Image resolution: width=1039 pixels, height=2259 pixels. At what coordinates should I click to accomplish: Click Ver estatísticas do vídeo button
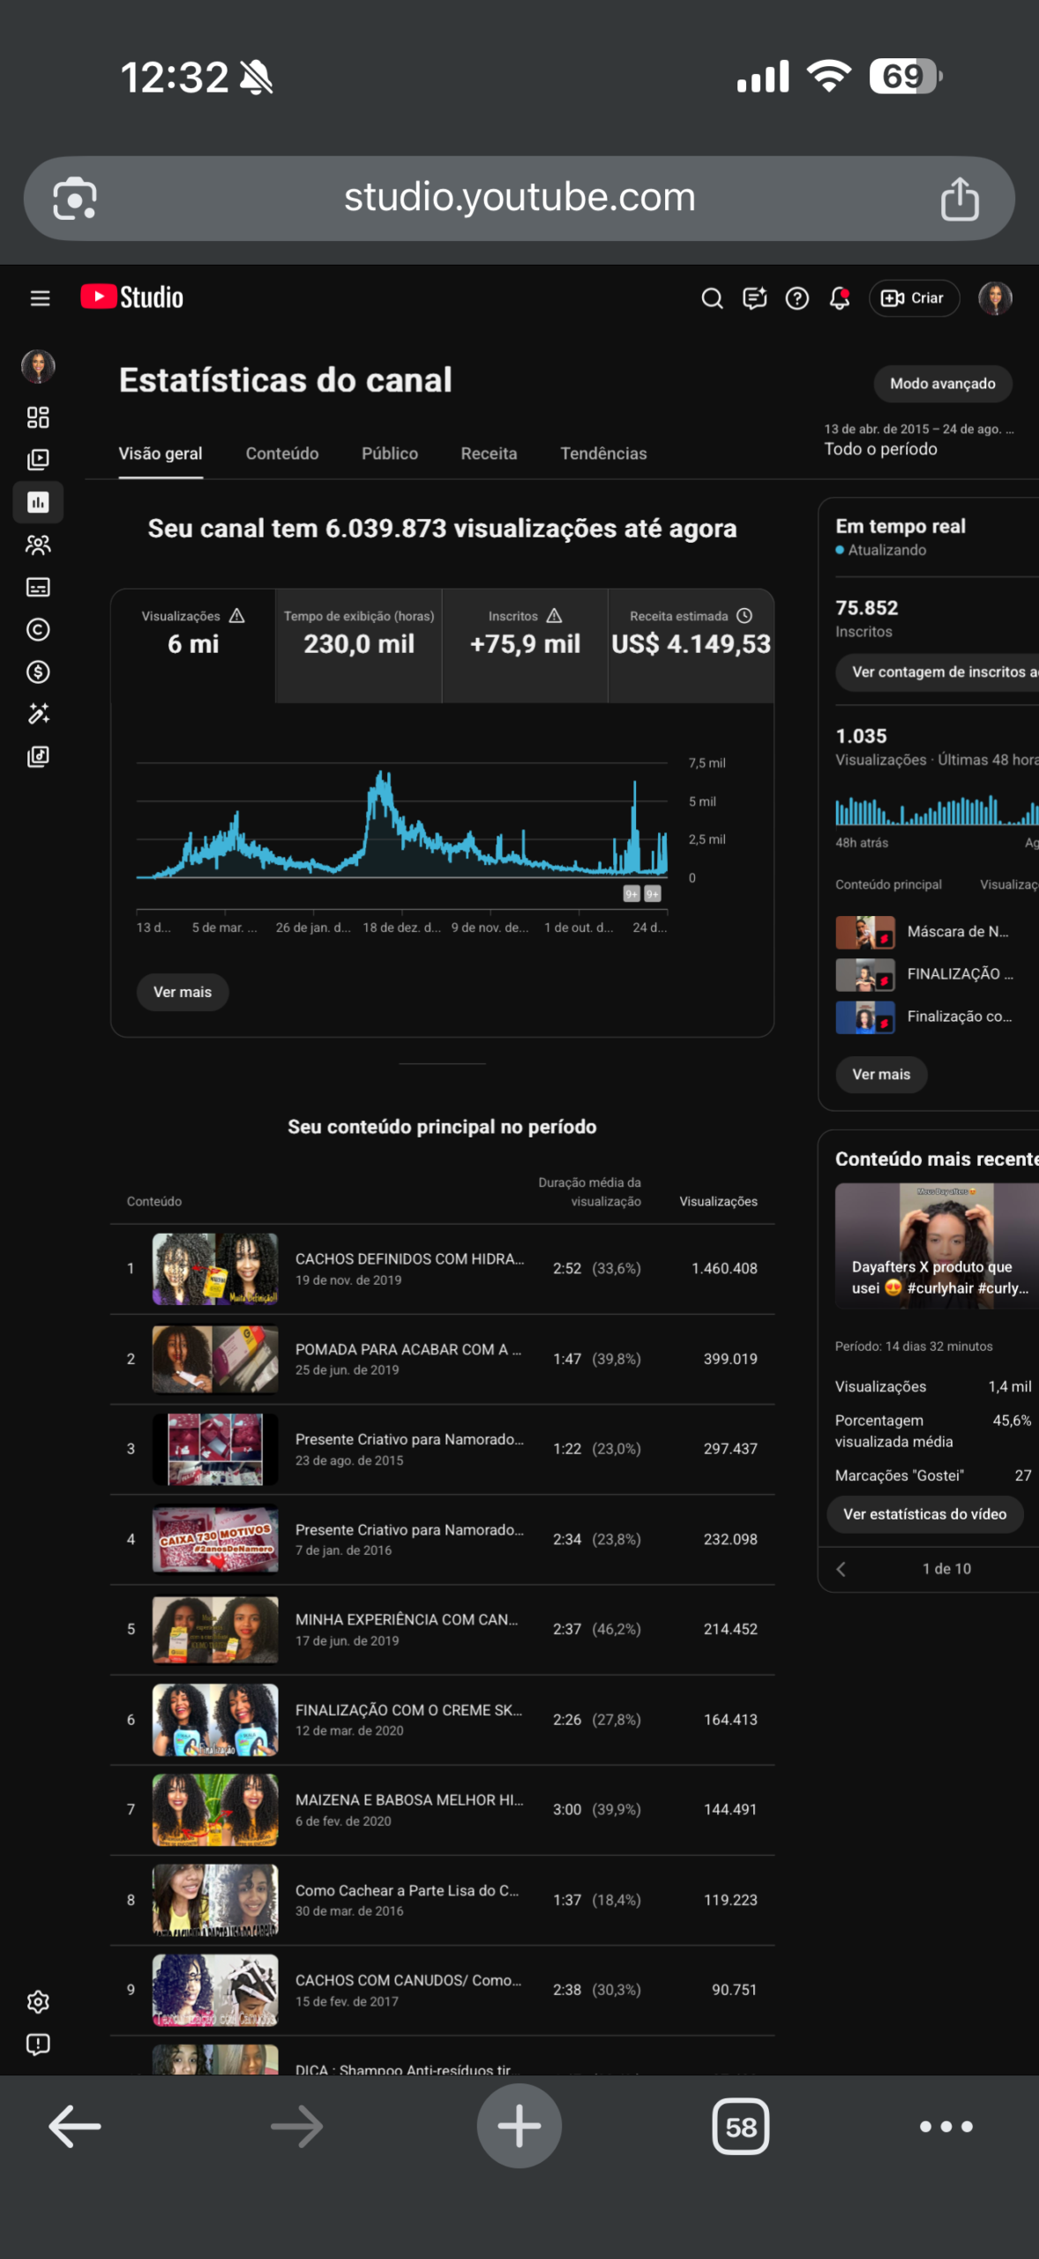coord(924,1514)
